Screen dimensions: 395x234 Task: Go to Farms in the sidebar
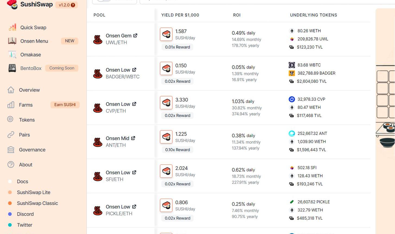26,105
